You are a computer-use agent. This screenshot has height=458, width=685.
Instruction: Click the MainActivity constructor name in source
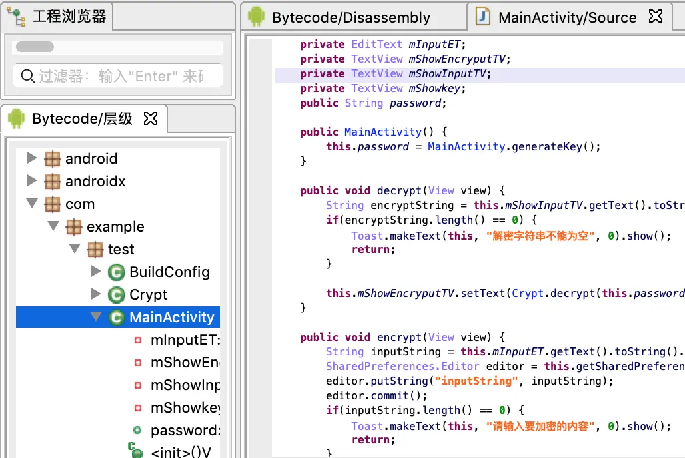tap(382, 132)
